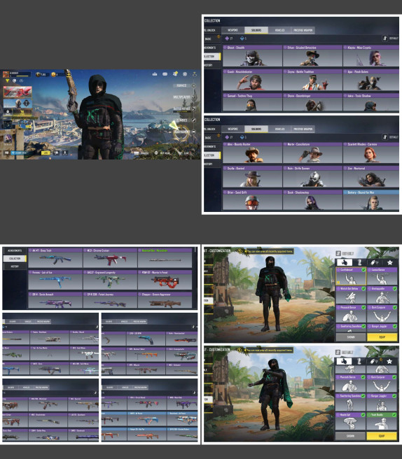Click Shown button in Heads Up panel
Image resolution: width=402 pixels, height=459 pixels.
(x=350, y=436)
